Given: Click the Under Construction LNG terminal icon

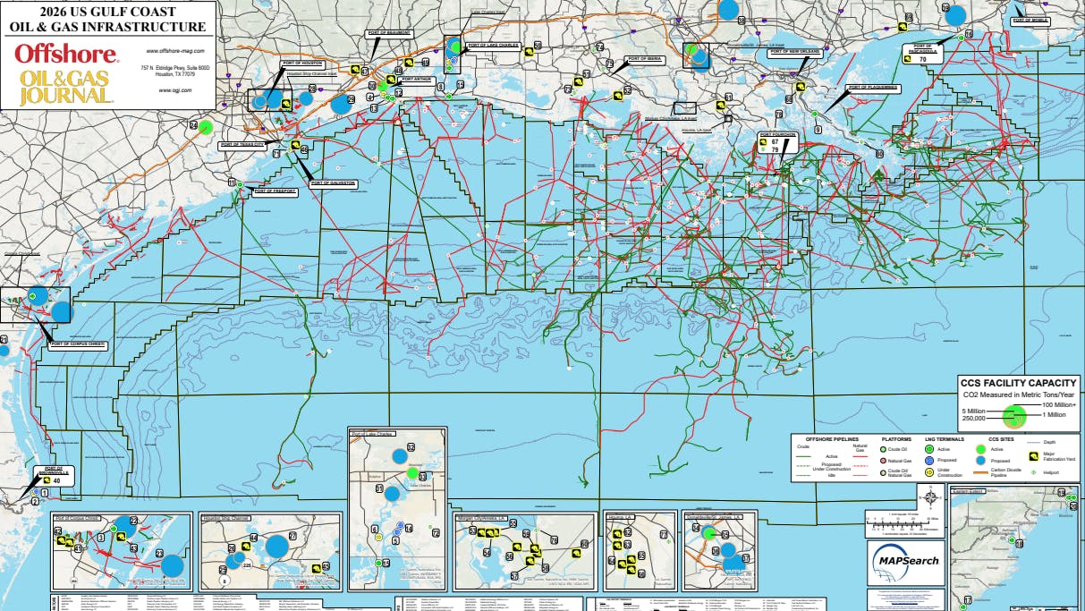Looking at the screenshot, I should [929, 472].
